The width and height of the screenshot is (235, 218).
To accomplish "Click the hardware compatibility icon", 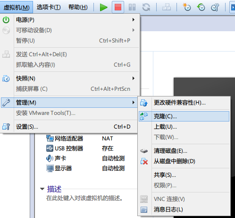I will (x=144, y=103).
